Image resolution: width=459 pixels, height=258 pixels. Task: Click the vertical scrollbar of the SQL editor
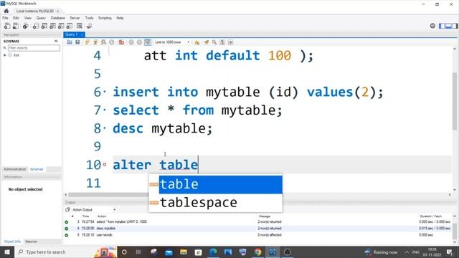455,101
